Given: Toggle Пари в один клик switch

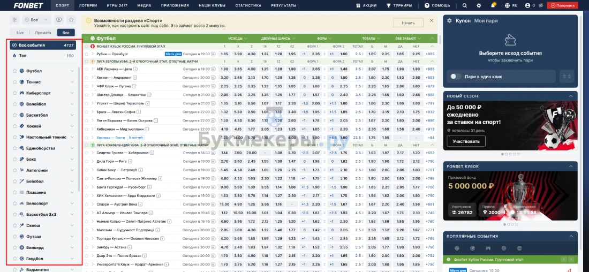Looking at the screenshot, I should click(456, 76).
